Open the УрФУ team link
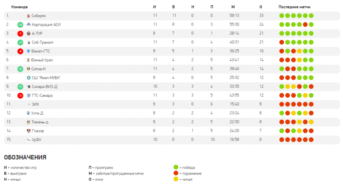Viewport: 343px width, 186px height. [x=37, y=140]
